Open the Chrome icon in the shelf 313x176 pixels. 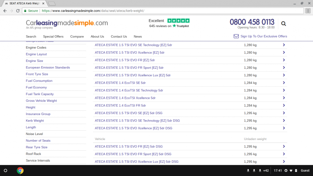coord(20,171)
